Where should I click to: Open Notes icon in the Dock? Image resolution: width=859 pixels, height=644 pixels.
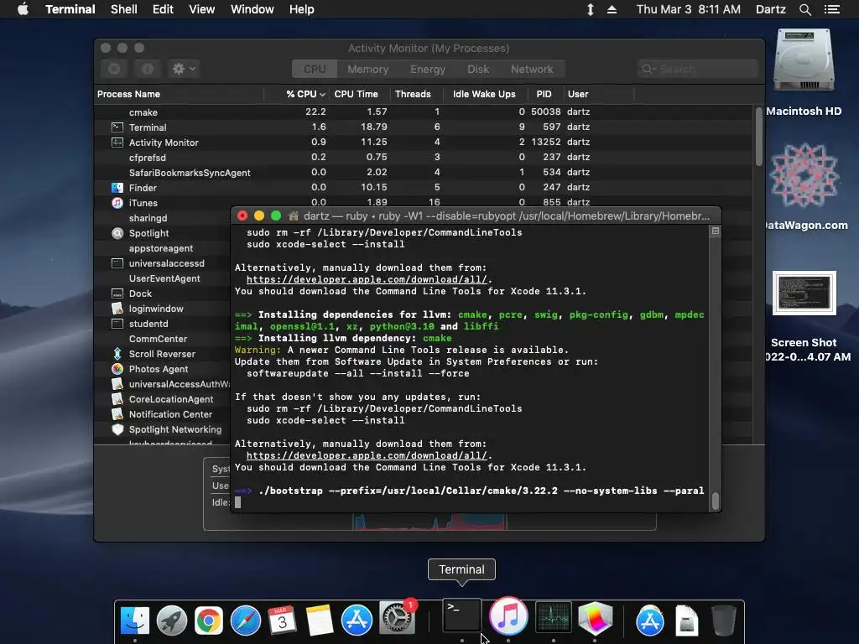coord(320,621)
